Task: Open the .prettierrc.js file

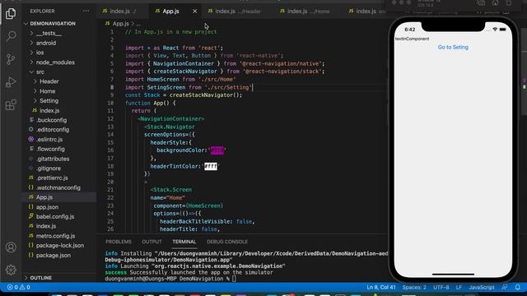Action: coord(52,178)
